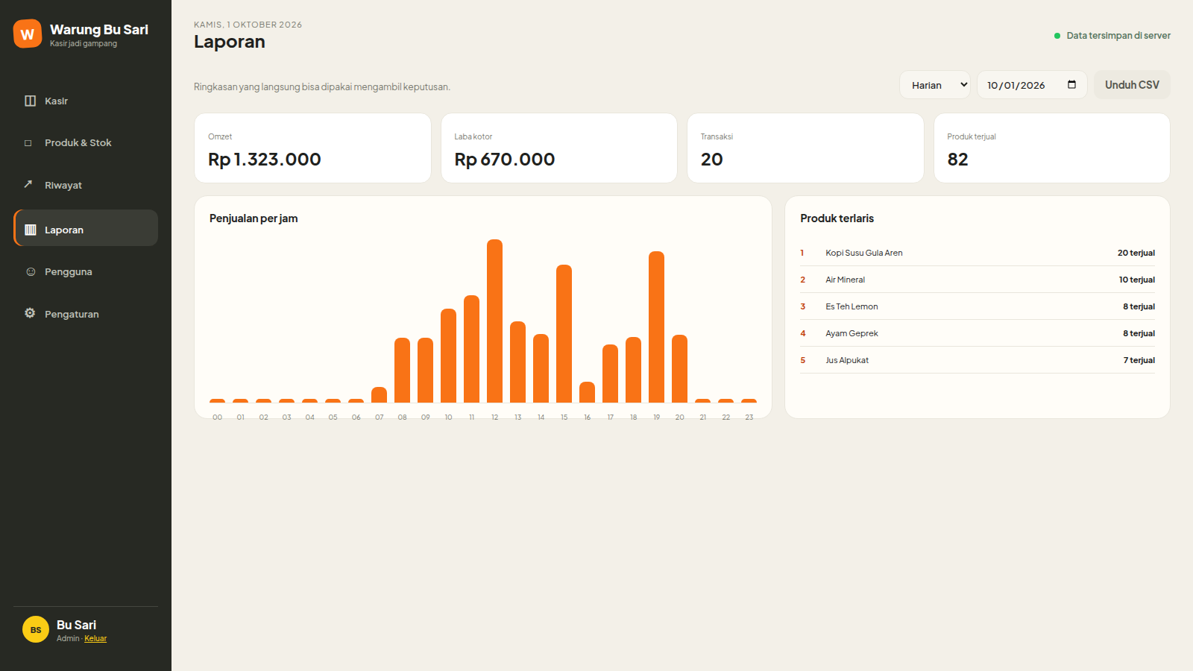
Task: Click the Laporan barcode icon
Action: click(x=31, y=230)
